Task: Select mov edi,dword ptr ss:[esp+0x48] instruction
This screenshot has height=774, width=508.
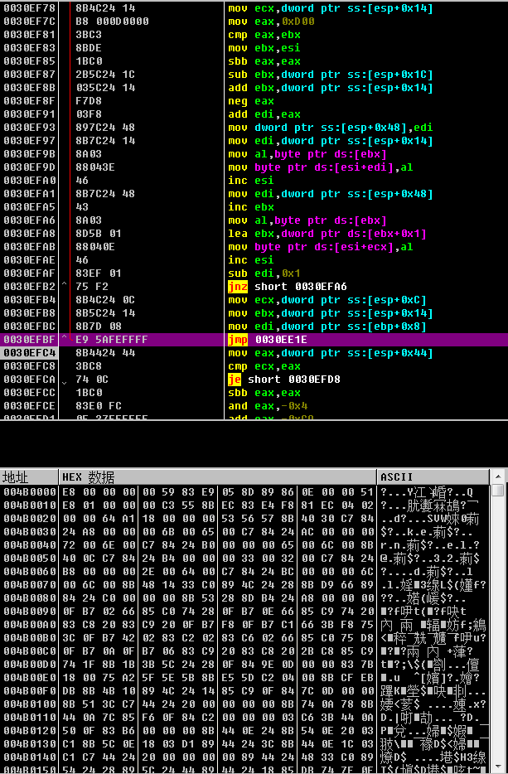Action: click(331, 194)
